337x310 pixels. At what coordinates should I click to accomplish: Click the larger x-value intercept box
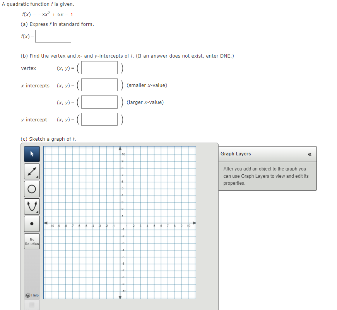(x=99, y=102)
